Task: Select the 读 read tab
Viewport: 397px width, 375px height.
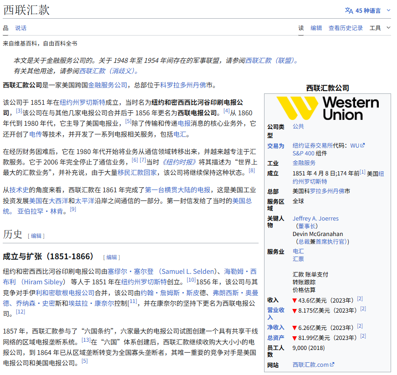Action: [x=301, y=28]
